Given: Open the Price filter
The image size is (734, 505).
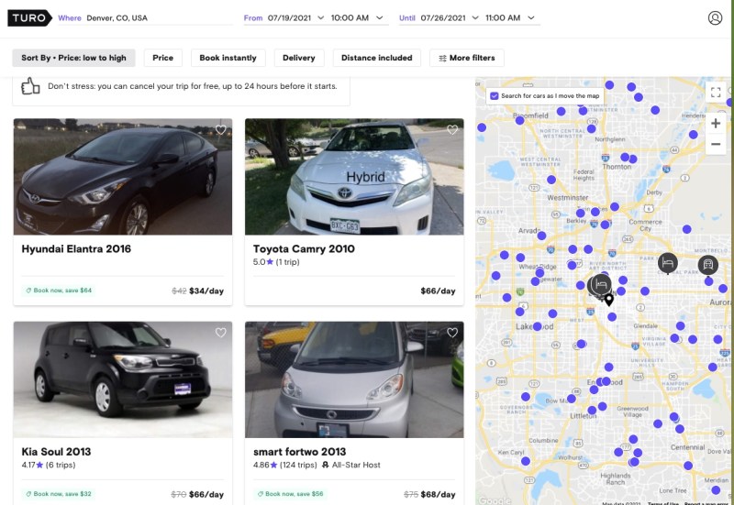Looking at the screenshot, I should (163, 58).
